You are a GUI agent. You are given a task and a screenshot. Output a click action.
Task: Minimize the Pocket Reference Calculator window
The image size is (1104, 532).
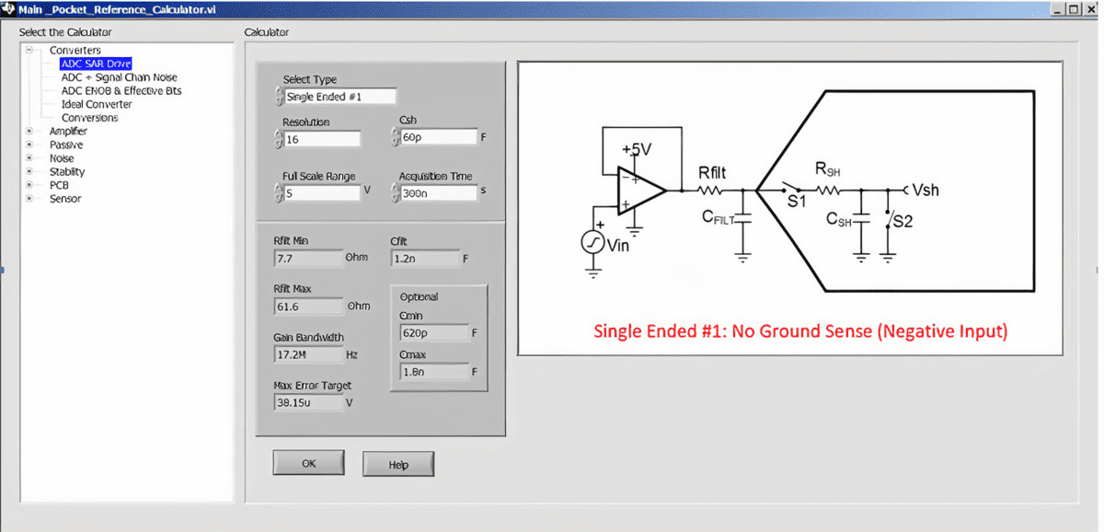(1058, 8)
